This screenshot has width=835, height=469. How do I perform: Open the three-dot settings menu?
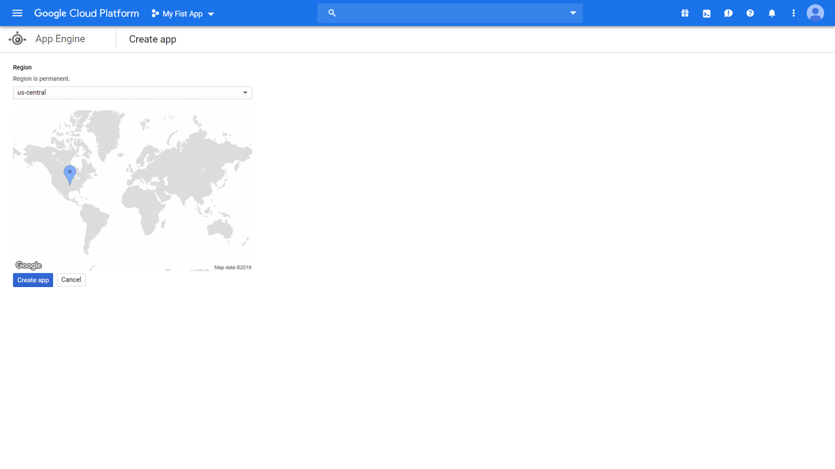tap(794, 13)
